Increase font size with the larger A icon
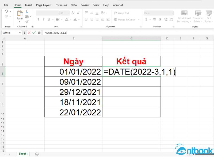Image resolution: width=214 pixels, height=157 pixels. (x=73, y=13)
